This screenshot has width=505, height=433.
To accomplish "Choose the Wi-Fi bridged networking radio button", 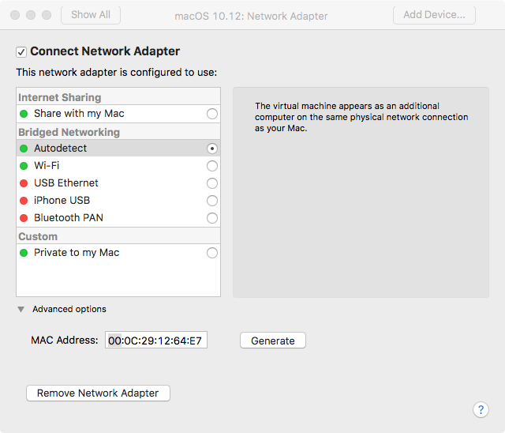I will [x=212, y=166].
